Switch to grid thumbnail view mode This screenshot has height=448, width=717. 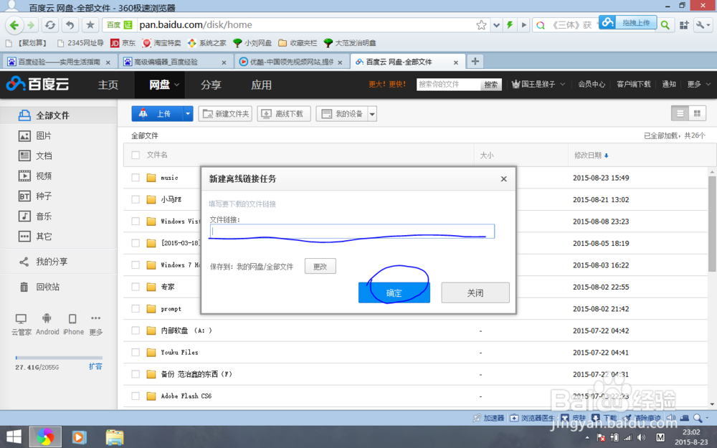(698, 113)
